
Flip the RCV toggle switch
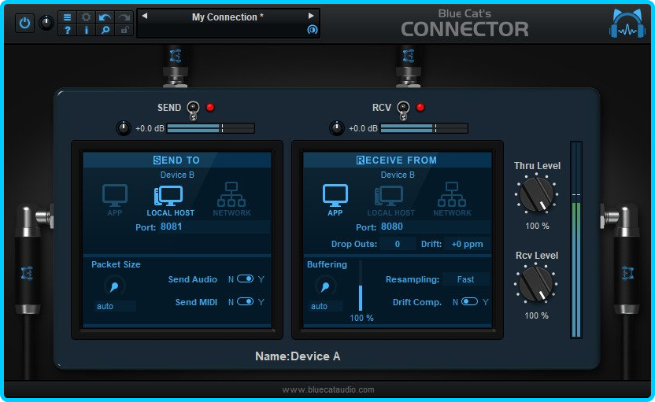point(403,110)
